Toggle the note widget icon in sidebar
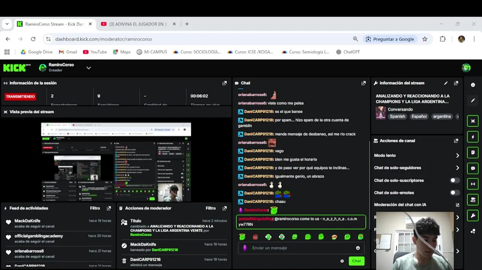Image resolution: width=482 pixels, height=270 pixels. (473, 153)
